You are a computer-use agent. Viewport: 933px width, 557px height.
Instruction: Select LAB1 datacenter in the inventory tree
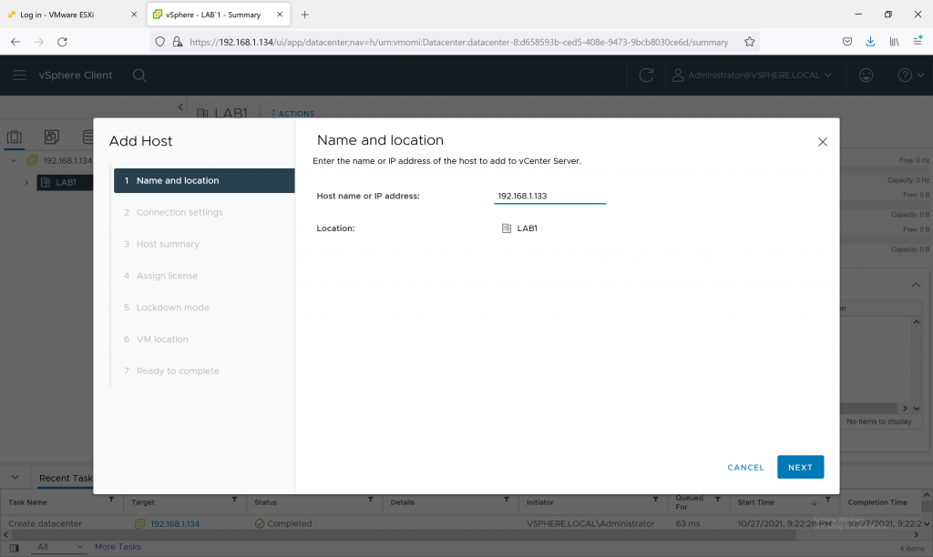pyautogui.click(x=65, y=183)
